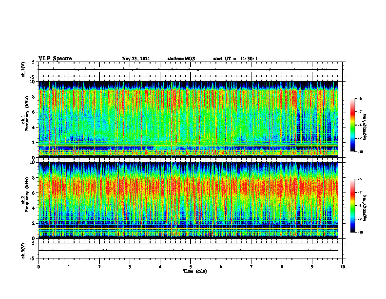Click the "VLF Spectra" title text
The image size is (386, 299).
click(55, 59)
